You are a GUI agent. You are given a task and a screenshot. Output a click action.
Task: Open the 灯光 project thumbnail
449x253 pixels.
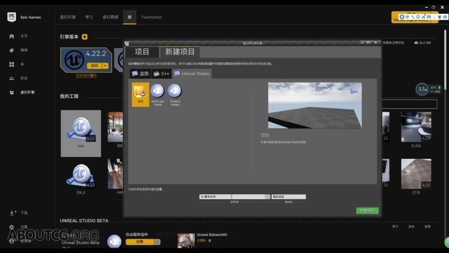416,174
